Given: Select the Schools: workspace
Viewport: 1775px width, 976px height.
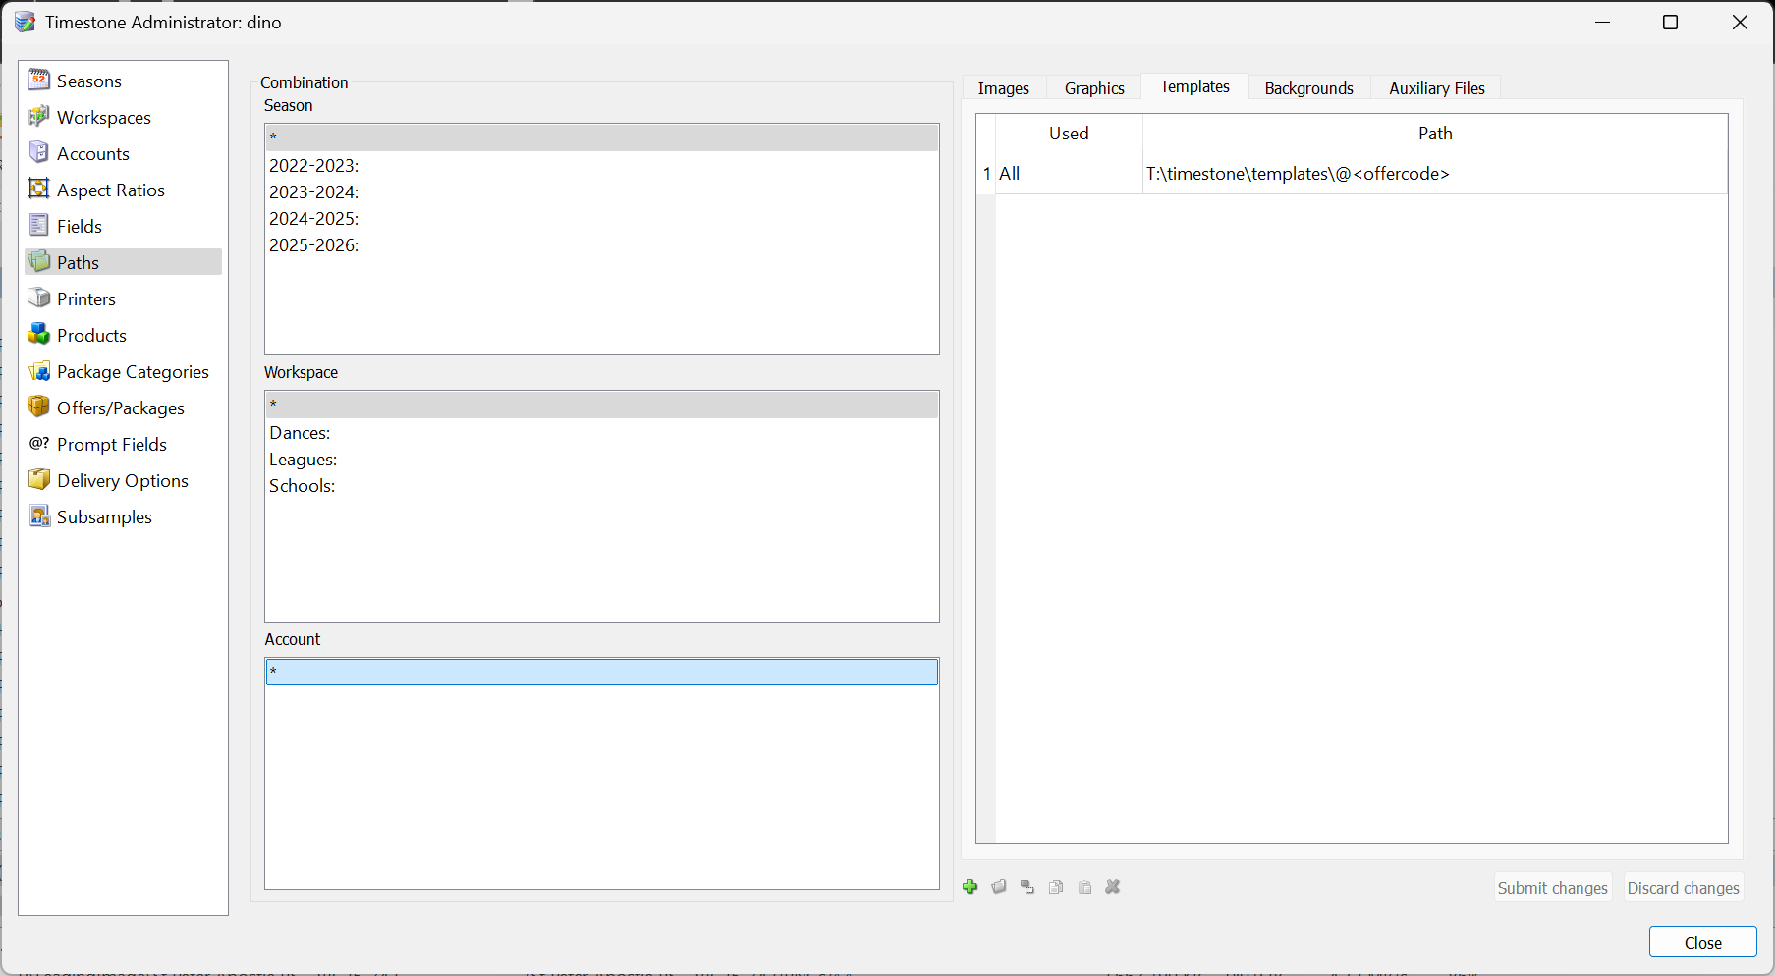Looking at the screenshot, I should (602, 485).
